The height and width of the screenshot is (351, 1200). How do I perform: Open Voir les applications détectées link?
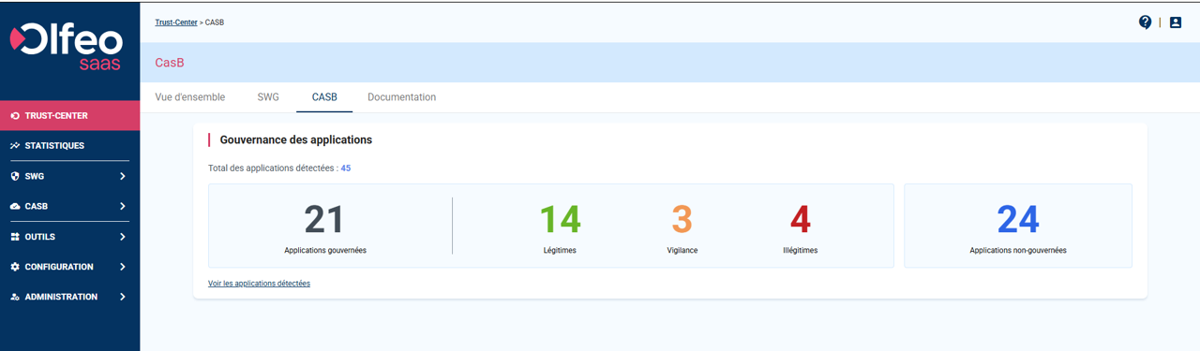[x=259, y=283]
